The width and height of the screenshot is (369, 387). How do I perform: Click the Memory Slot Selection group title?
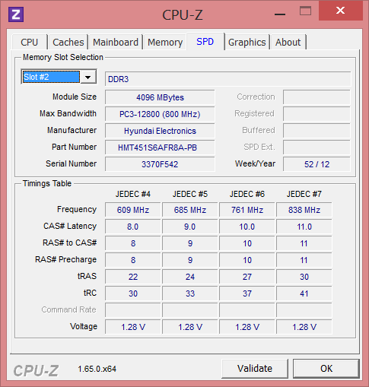tap(63, 57)
